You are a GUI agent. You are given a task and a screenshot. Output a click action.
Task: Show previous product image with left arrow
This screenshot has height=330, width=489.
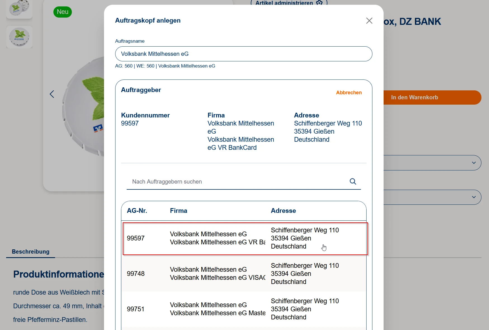[52, 94]
